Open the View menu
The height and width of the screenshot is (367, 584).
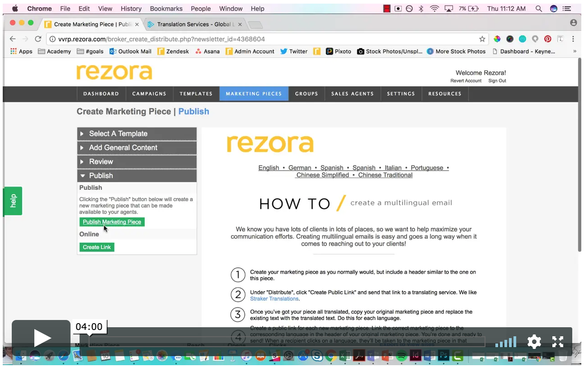click(x=105, y=9)
